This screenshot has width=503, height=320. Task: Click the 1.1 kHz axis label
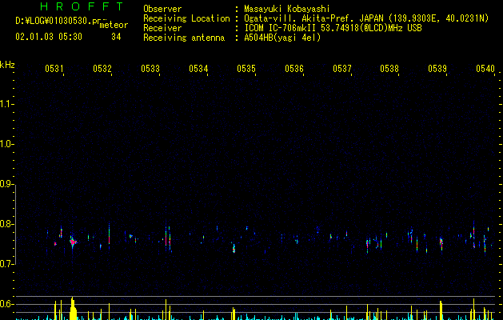pyautogui.click(x=6, y=104)
